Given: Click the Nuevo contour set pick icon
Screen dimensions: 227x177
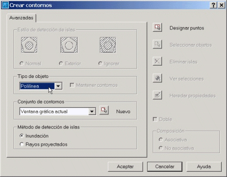Looking at the screenshot, I should 104,110.
